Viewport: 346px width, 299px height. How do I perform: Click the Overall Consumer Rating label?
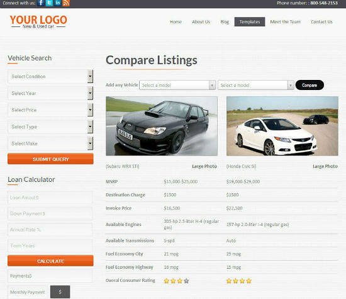(x=130, y=280)
